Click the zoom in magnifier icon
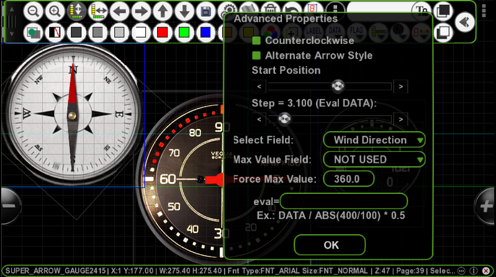This screenshot has width=496, height=277. (55, 11)
